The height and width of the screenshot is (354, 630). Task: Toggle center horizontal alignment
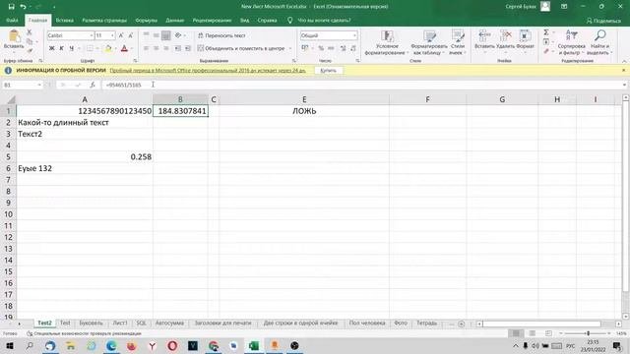click(x=157, y=48)
